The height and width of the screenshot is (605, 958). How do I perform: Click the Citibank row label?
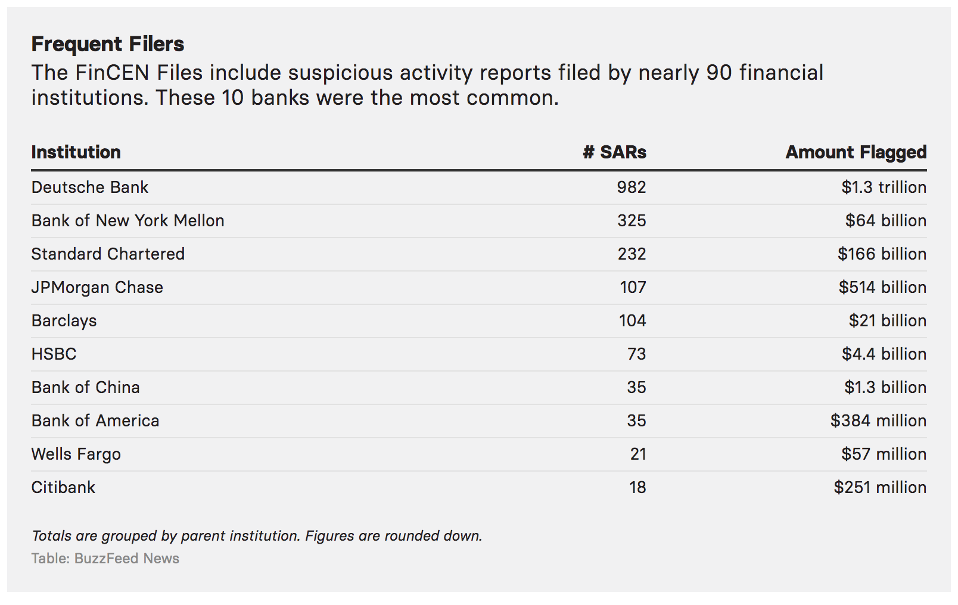(x=63, y=488)
